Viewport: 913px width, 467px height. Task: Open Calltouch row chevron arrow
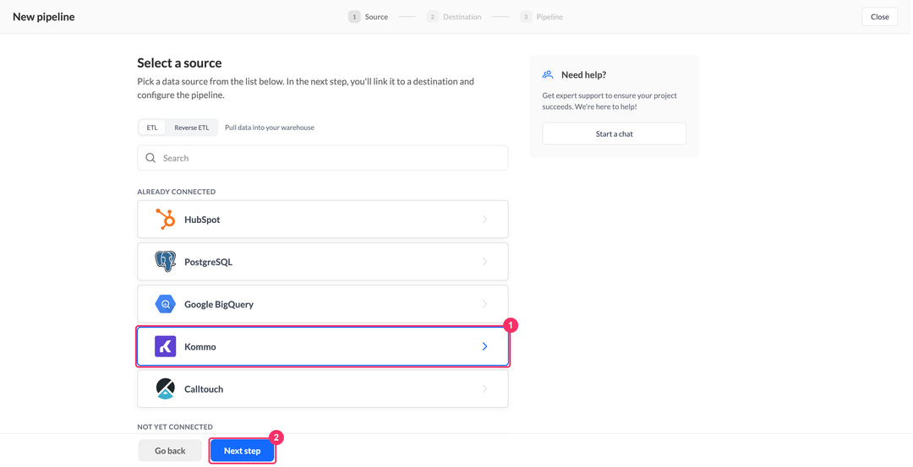pyautogui.click(x=484, y=389)
